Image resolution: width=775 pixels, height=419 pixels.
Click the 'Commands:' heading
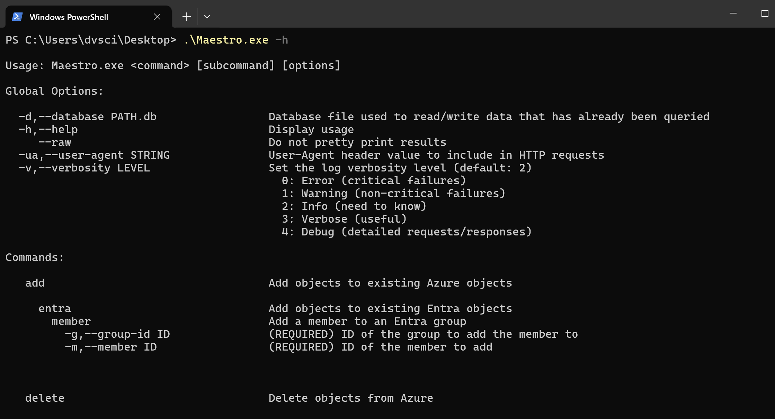(35, 258)
